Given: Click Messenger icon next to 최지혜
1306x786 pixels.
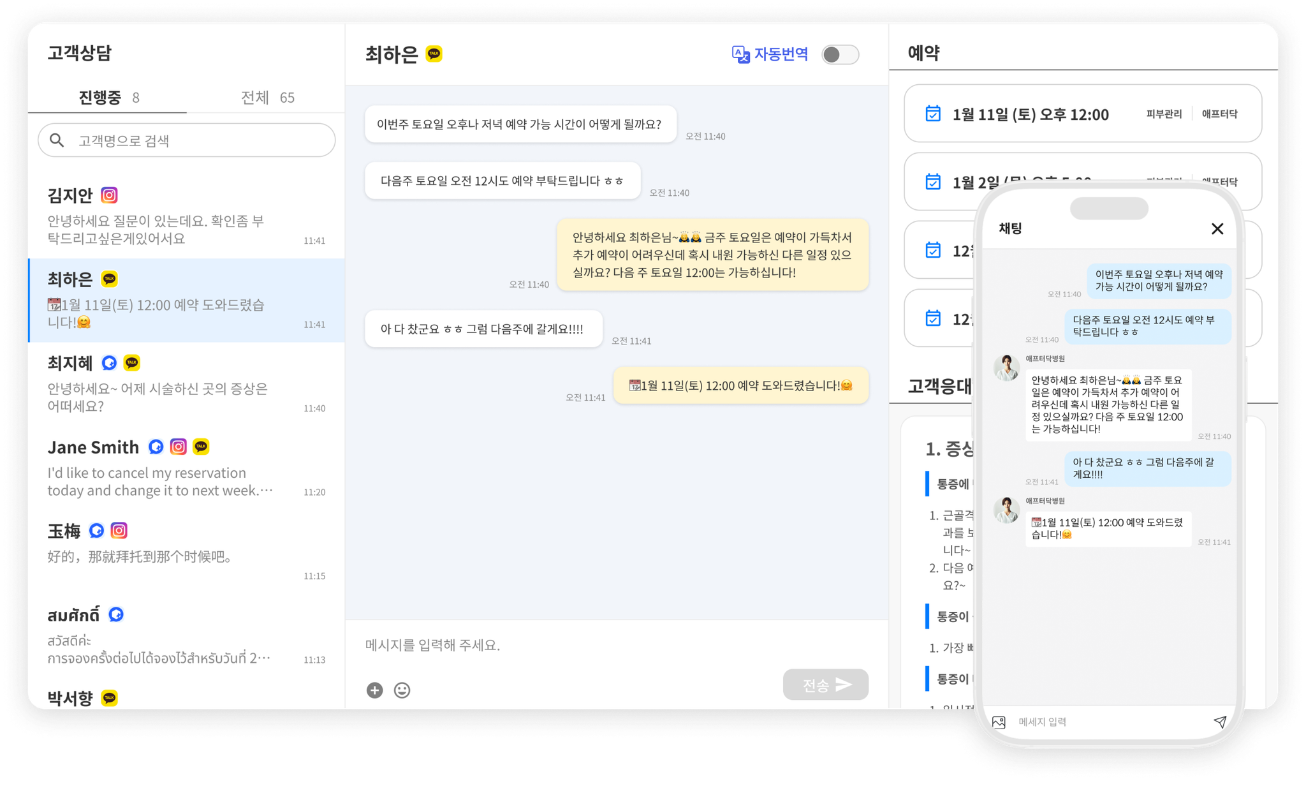Looking at the screenshot, I should click(x=109, y=363).
